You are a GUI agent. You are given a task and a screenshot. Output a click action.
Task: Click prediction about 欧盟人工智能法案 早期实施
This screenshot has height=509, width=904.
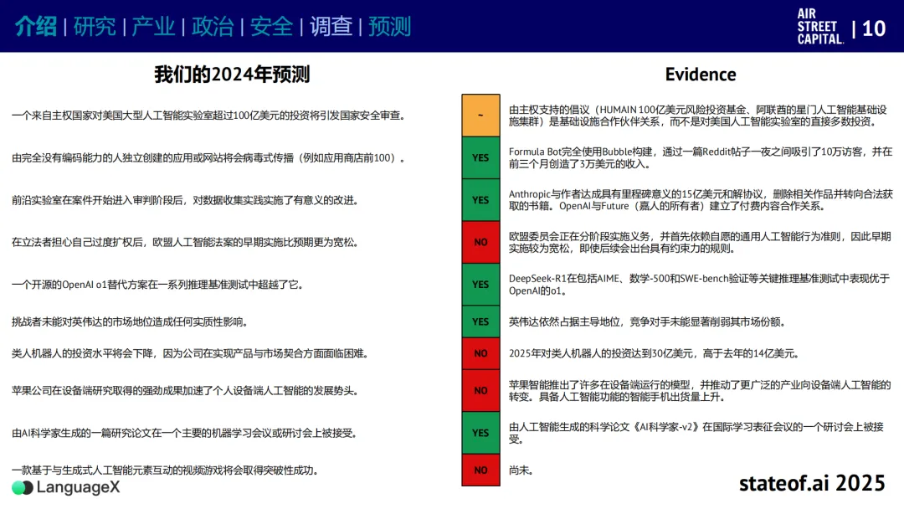click(185, 242)
